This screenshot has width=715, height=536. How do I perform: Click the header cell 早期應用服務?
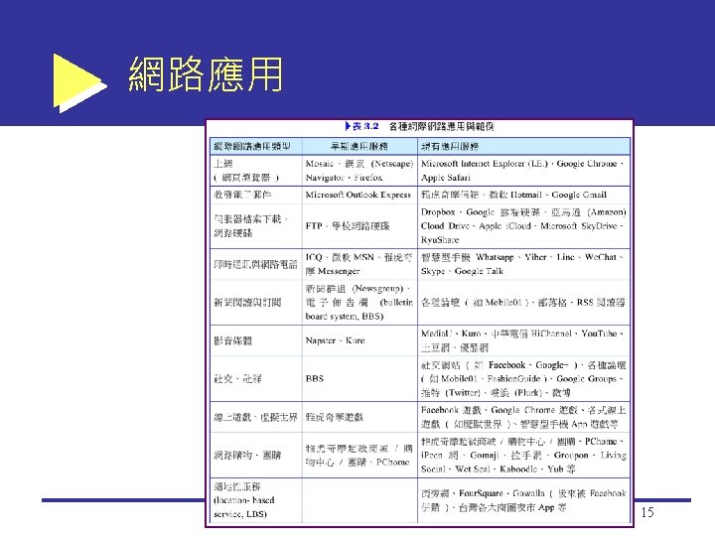pyautogui.click(x=359, y=146)
